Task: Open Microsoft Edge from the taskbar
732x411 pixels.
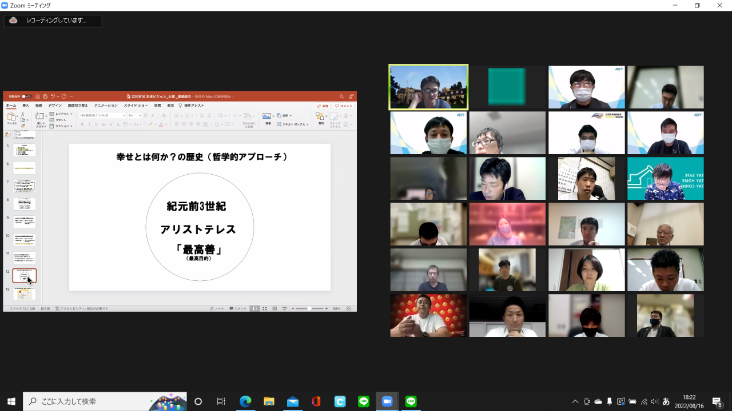Action: pyautogui.click(x=245, y=401)
